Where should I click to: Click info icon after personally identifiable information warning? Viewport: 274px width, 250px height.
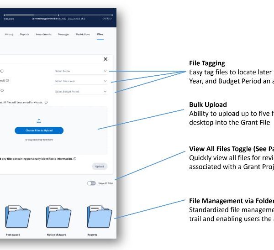point(75,159)
